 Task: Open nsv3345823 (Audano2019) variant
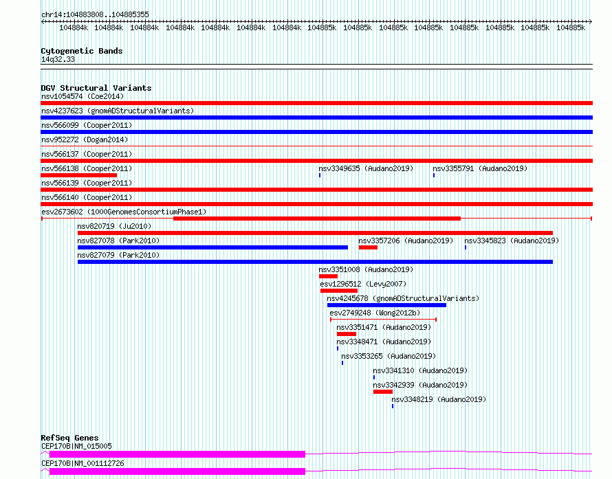[512, 241]
